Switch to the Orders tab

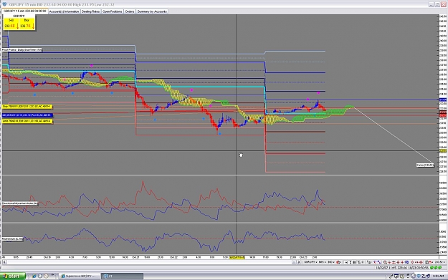[130, 11]
